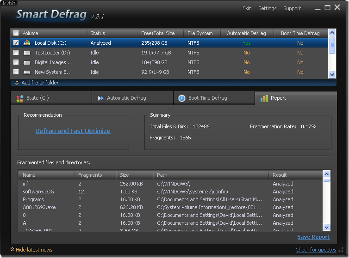Click the State (C:) tab icon
The height and width of the screenshot is (258, 349).
coord(20,98)
